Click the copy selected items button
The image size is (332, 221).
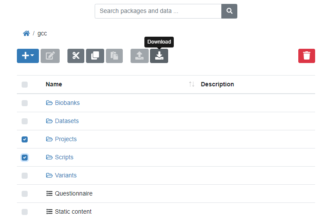point(95,56)
